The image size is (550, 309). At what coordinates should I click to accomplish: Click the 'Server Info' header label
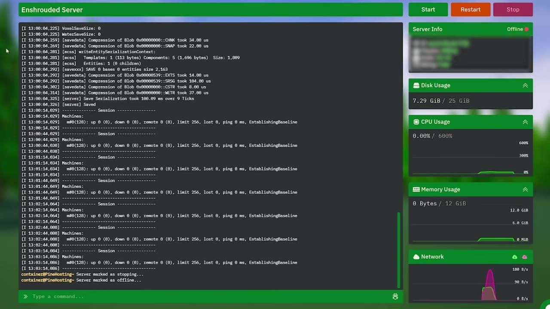(x=428, y=29)
